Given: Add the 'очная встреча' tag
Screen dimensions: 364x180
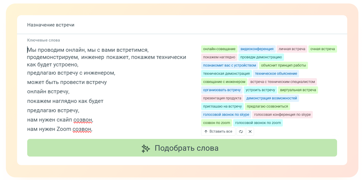Looking at the screenshot, I should pos(323,49).
